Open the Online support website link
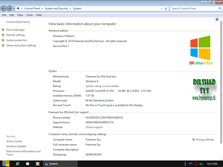Viewport: 223px width, 167px height. coord(94,127)
